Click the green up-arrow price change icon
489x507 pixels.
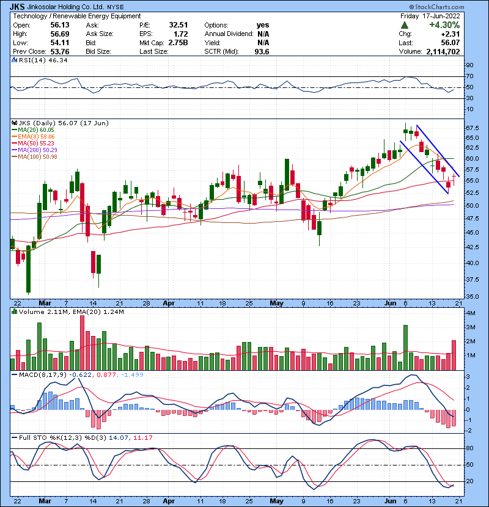(405, 26)
